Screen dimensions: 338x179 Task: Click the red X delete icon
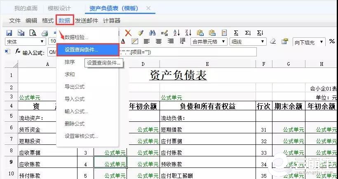click(x=128, y=33)
